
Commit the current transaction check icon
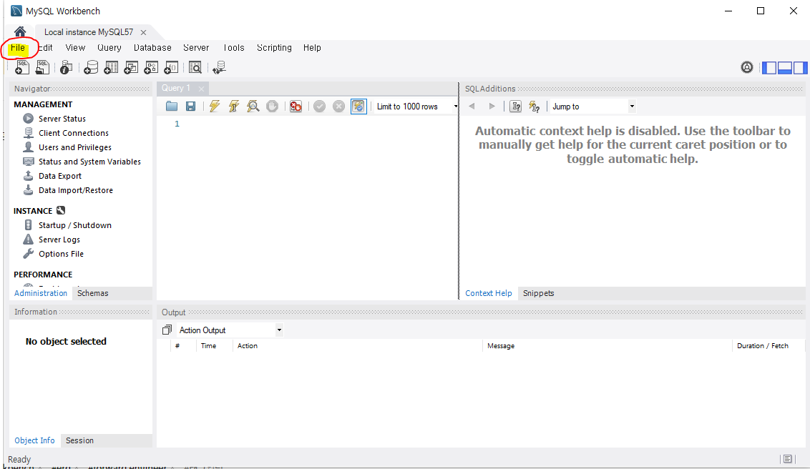pos(319,107)
